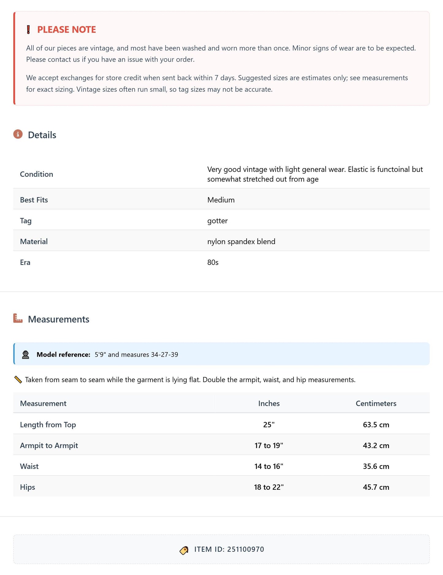Click the ITEM ID 251100970 text
The height and width of the screenshot is (575, 443).
pyautogui.click(x=229, y=549)
